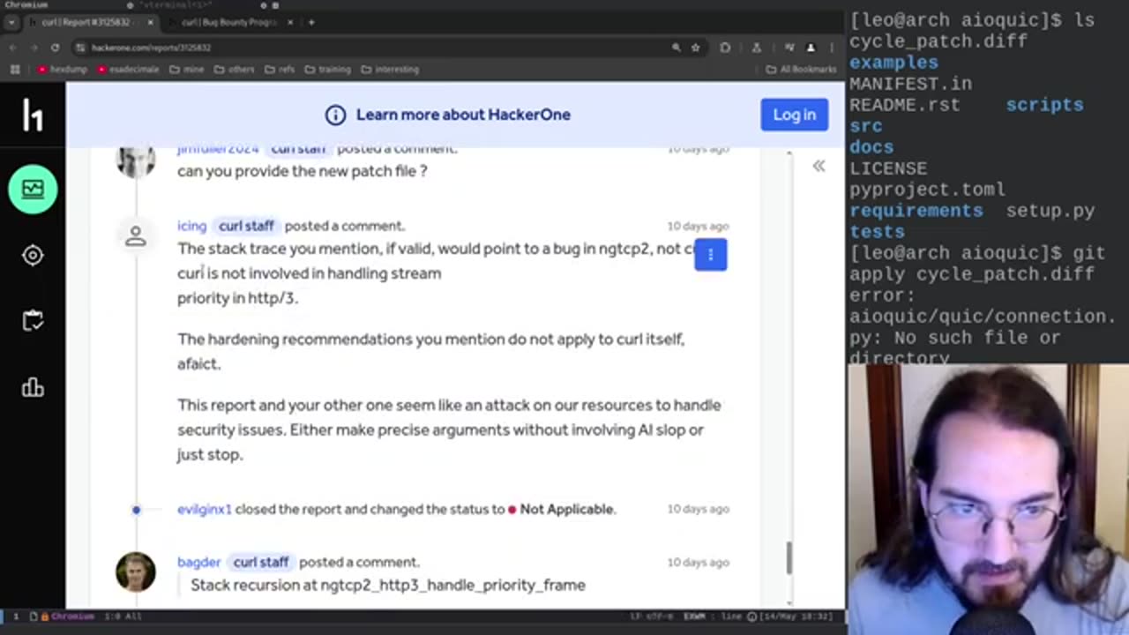Click the 'Stack recursion at ngtcp2_http3_handle_priority_frame' quote

pos(388,585)
